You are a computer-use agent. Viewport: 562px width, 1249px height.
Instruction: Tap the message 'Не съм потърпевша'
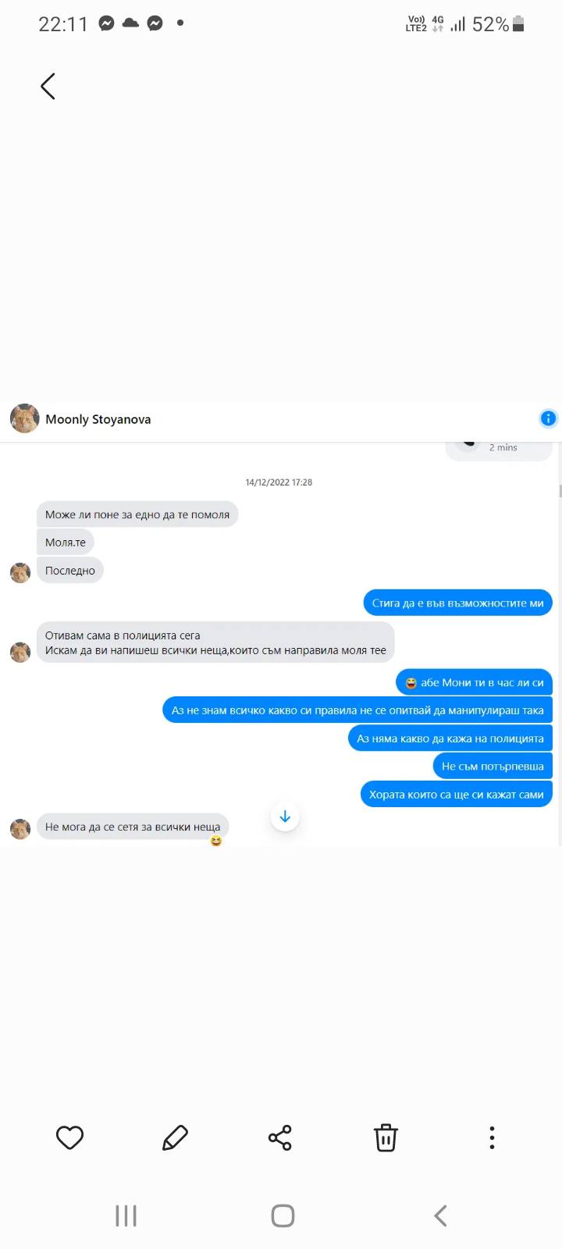point(493,766)
